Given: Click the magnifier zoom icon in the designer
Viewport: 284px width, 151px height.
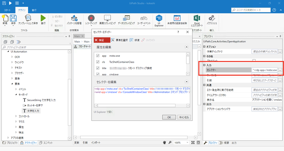Looking at the screenshot, I should (x=170, y=142).
